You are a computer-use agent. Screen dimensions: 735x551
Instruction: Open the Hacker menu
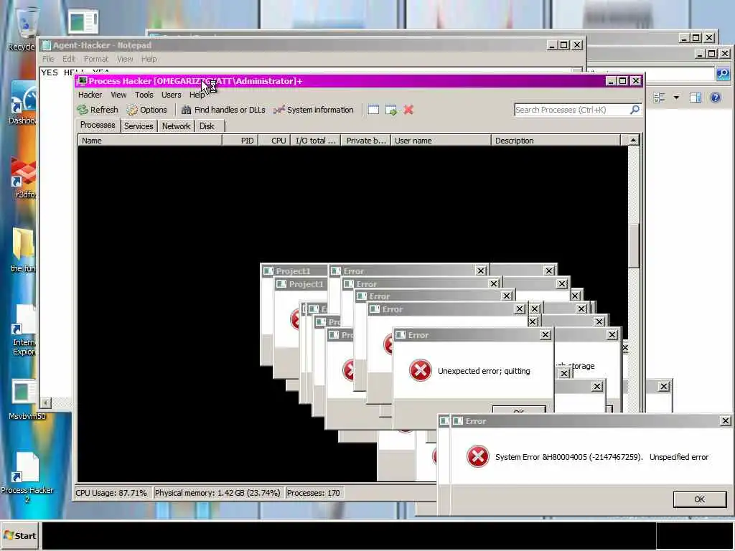coord(90,95)
